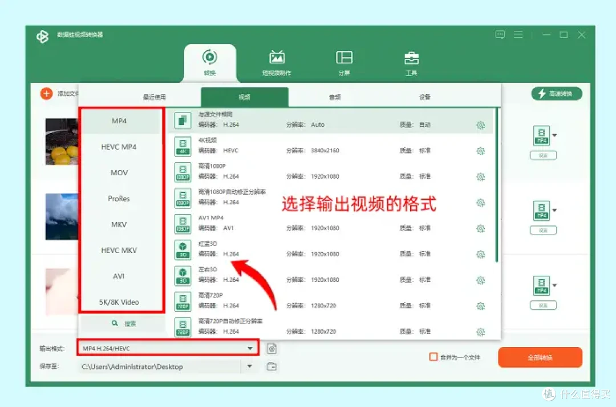
Task: Open settings gear for 左右3D preset
Action: (480, 280)
